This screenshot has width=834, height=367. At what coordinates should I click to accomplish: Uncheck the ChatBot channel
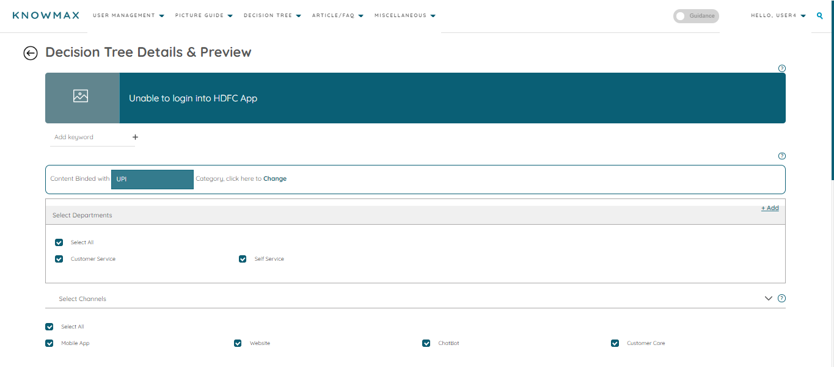(x=426, y=343)
